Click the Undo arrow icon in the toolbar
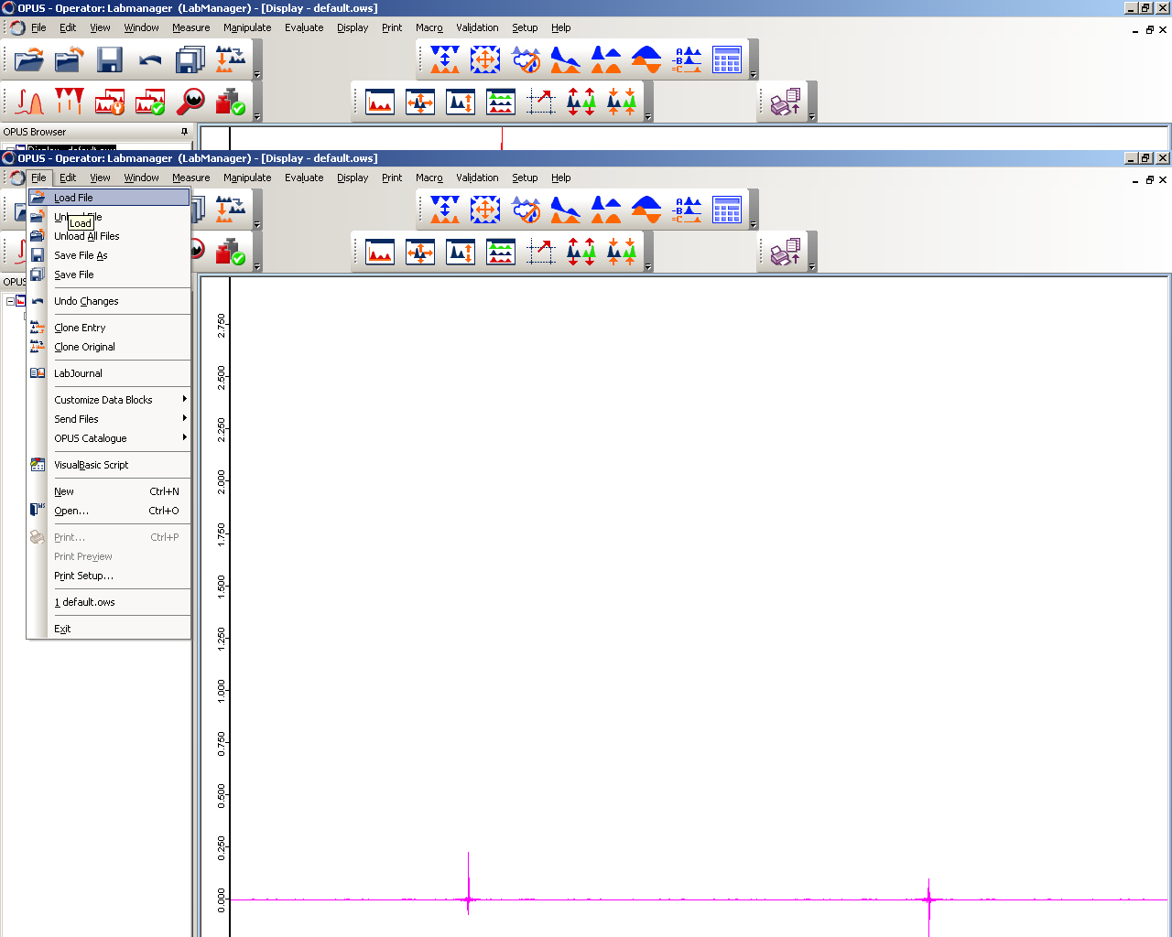 [x=150, y=60]
